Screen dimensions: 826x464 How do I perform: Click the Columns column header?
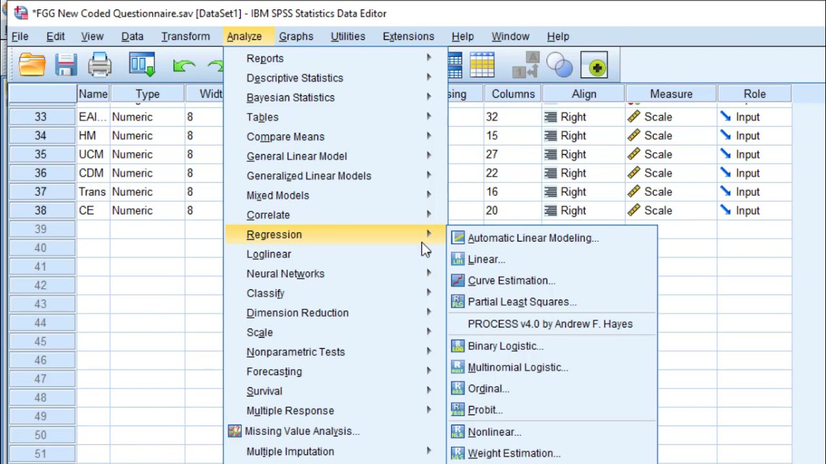pos(513,94)
